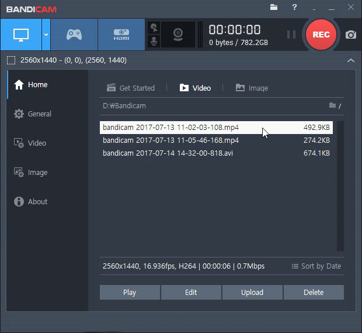
Task: Minimize the Bandicam window
Action: [x=332, y=9]
